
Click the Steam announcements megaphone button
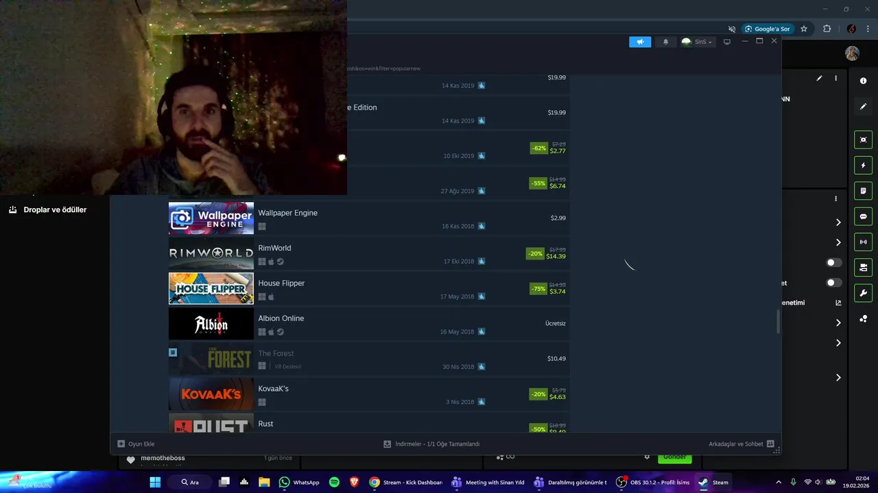pyautogui.click(x=640, y=42)
